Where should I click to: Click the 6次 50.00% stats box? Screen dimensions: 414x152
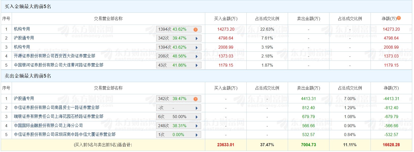[x=179, y=117]
